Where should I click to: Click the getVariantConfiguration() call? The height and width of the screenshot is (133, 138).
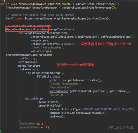click(x=89, y=91)
